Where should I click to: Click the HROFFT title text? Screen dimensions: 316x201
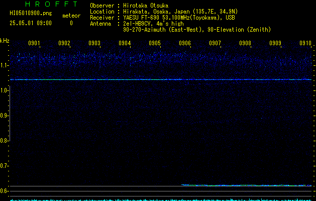coord(52,4)
